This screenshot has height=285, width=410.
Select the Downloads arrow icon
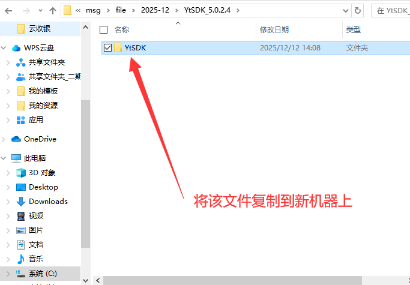pyautogui.click(x=21, y=202)
